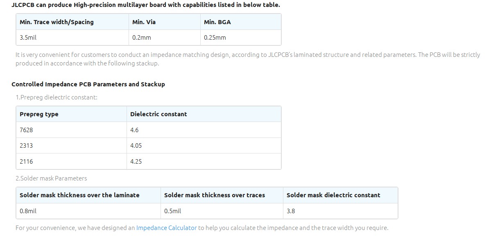Click Solder mask dielectric constant header
This screenshot has height=239, width=491.
(340, 195)
